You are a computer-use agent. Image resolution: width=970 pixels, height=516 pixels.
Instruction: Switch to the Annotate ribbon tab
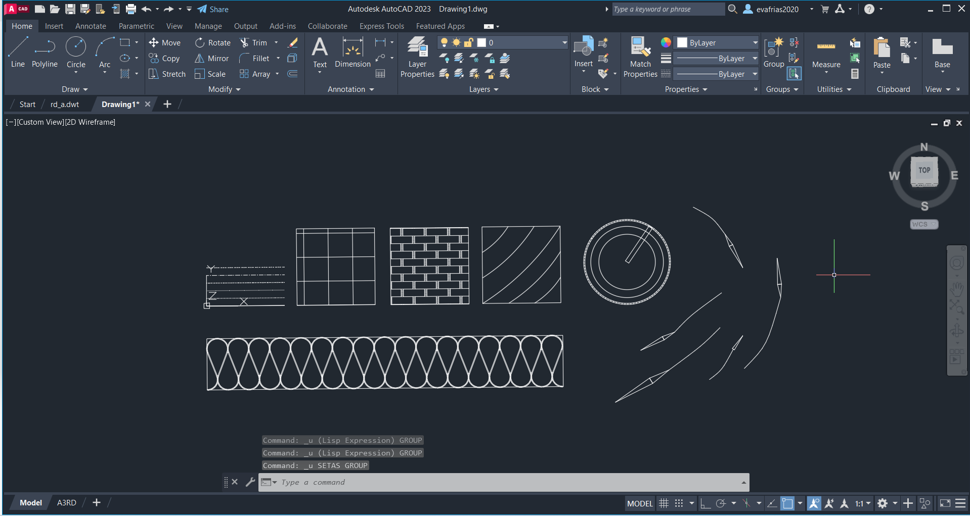pos(91,26)
